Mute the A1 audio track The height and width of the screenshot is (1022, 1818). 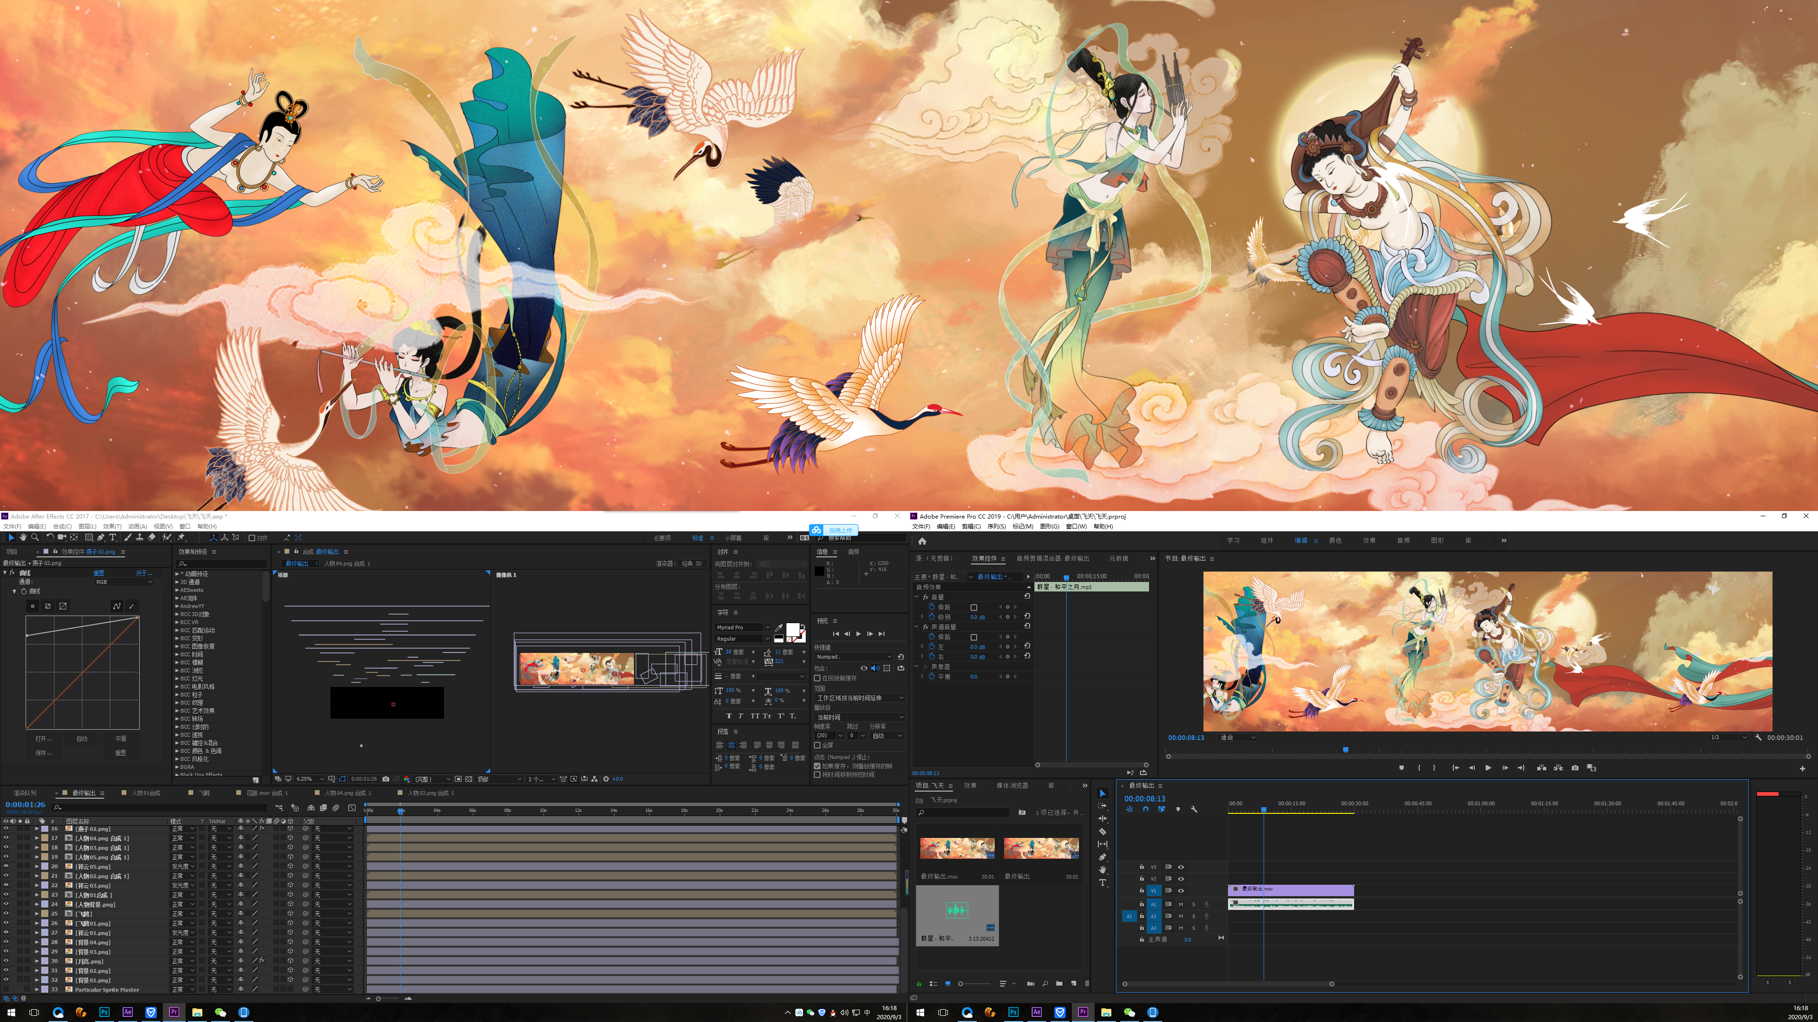click(1181, 904)
